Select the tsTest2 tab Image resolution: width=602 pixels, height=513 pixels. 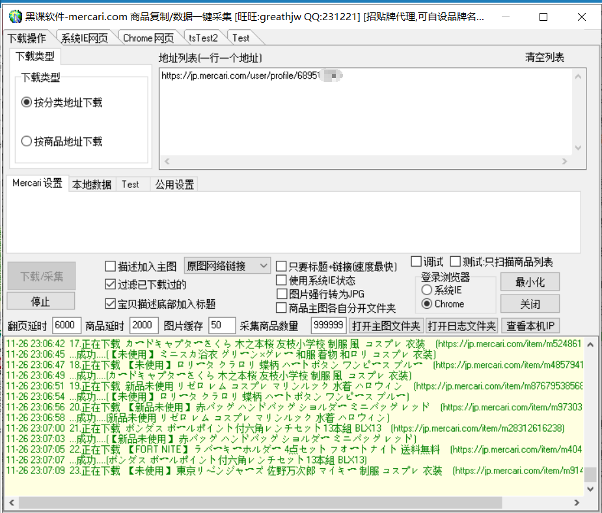coord(203,38)
